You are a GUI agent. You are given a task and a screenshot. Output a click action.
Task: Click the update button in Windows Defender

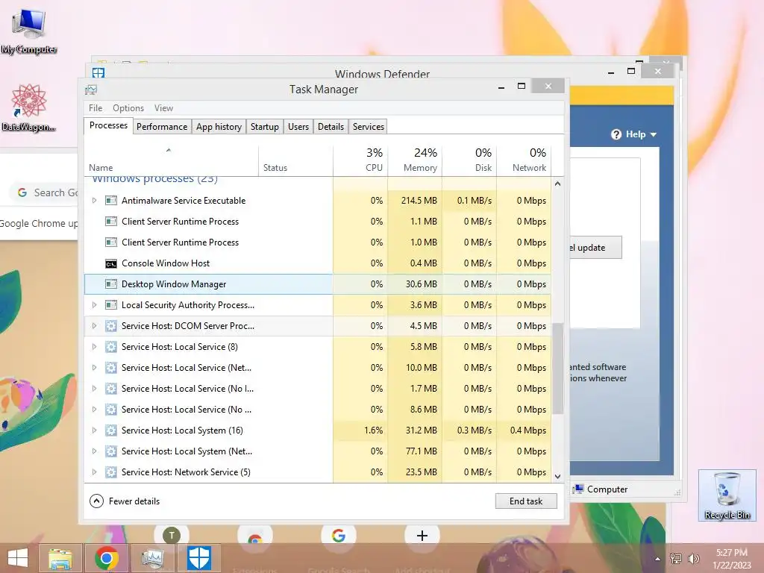click(595, 248)
